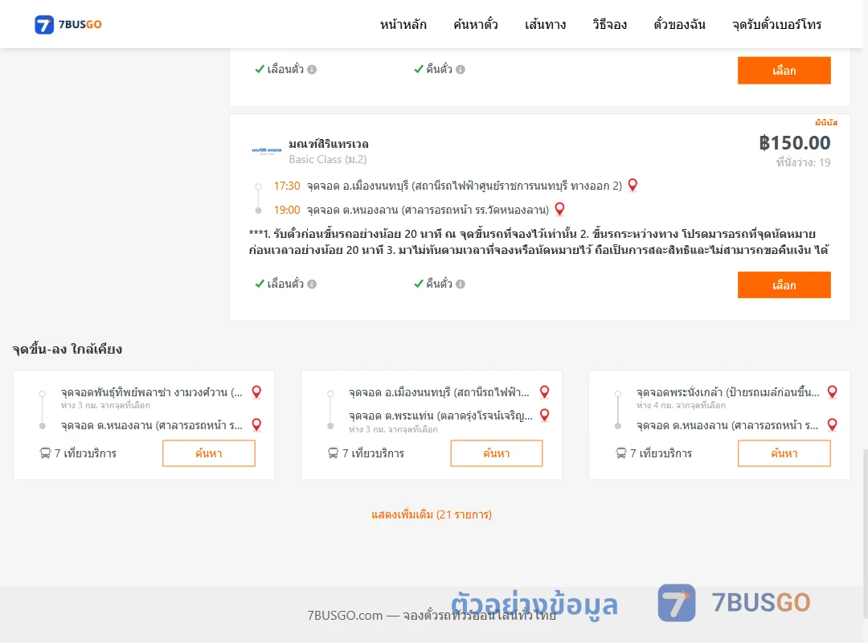Screen dimensions: 868x643
Task: Click bus icon in first nearby card
Action: coord(45,453)
